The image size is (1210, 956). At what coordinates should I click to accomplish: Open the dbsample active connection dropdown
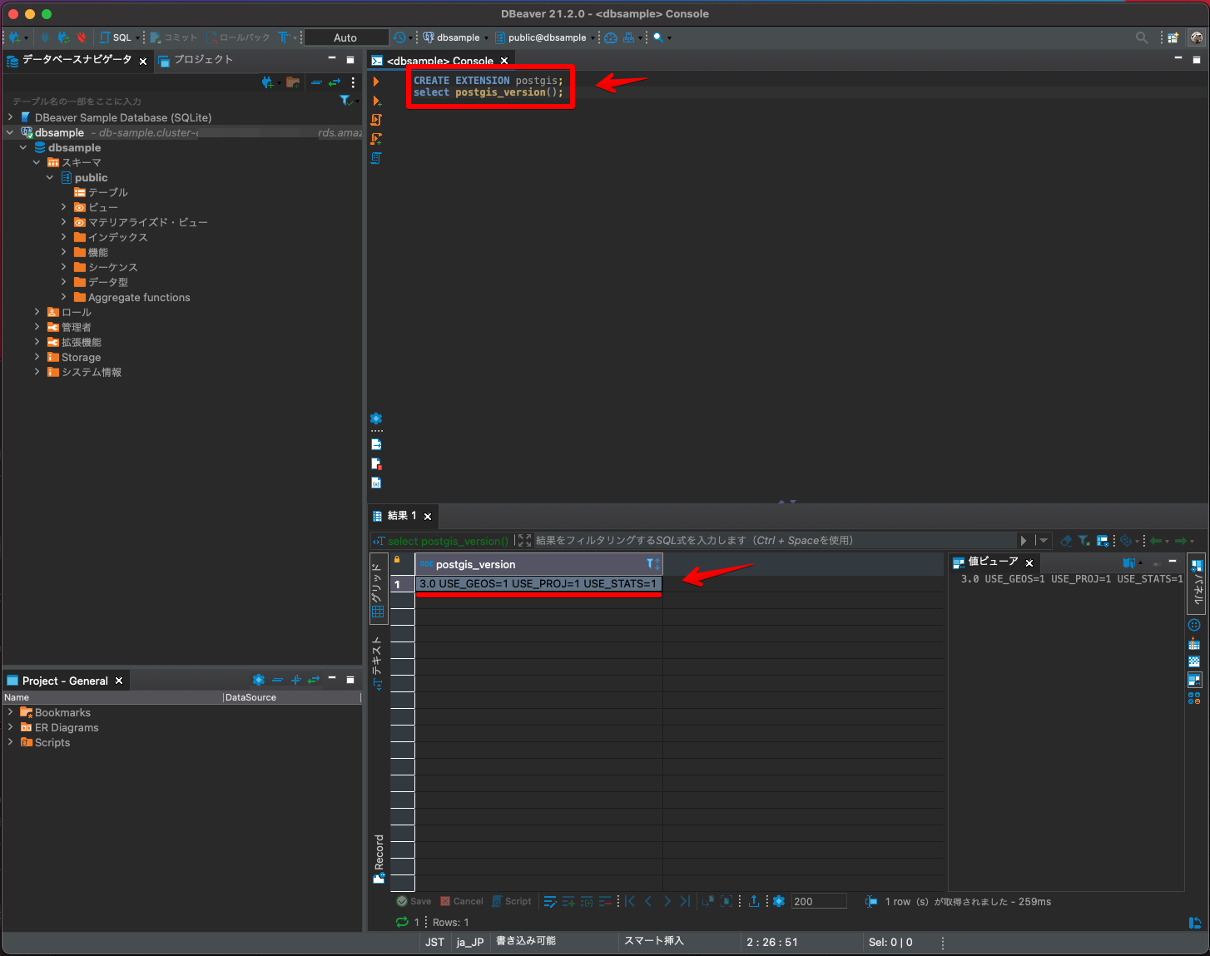[454, 37]
